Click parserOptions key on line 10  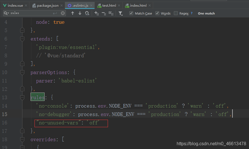[x=49, y=72]
